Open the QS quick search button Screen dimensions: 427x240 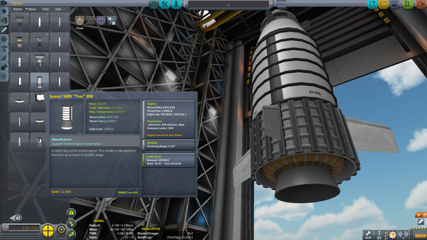[379, 235]
